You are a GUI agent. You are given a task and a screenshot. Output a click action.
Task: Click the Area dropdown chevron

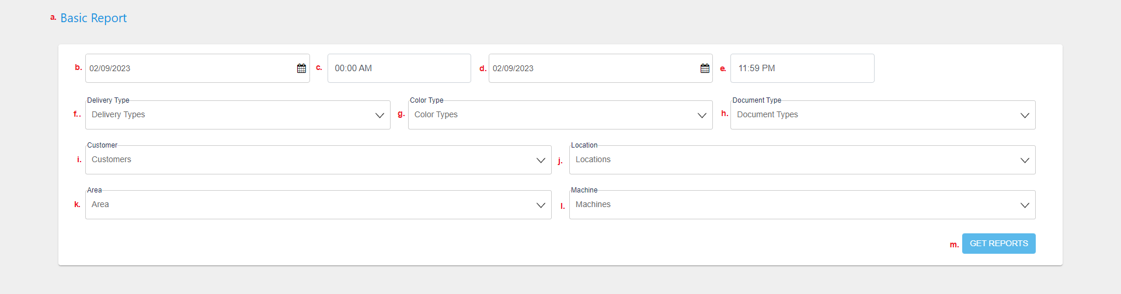click(x=541, y=205)
